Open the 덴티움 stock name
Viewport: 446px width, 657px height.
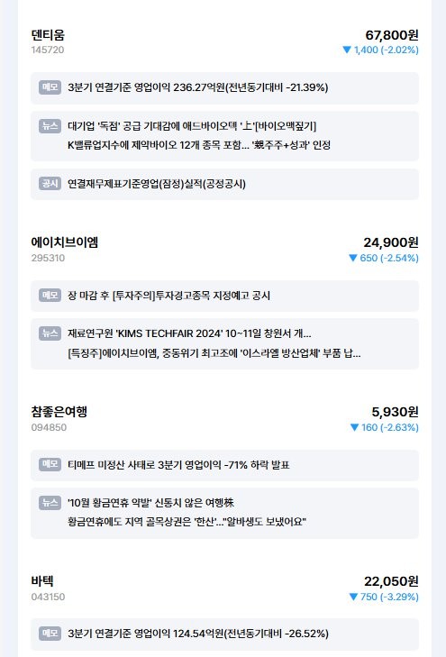48,35
